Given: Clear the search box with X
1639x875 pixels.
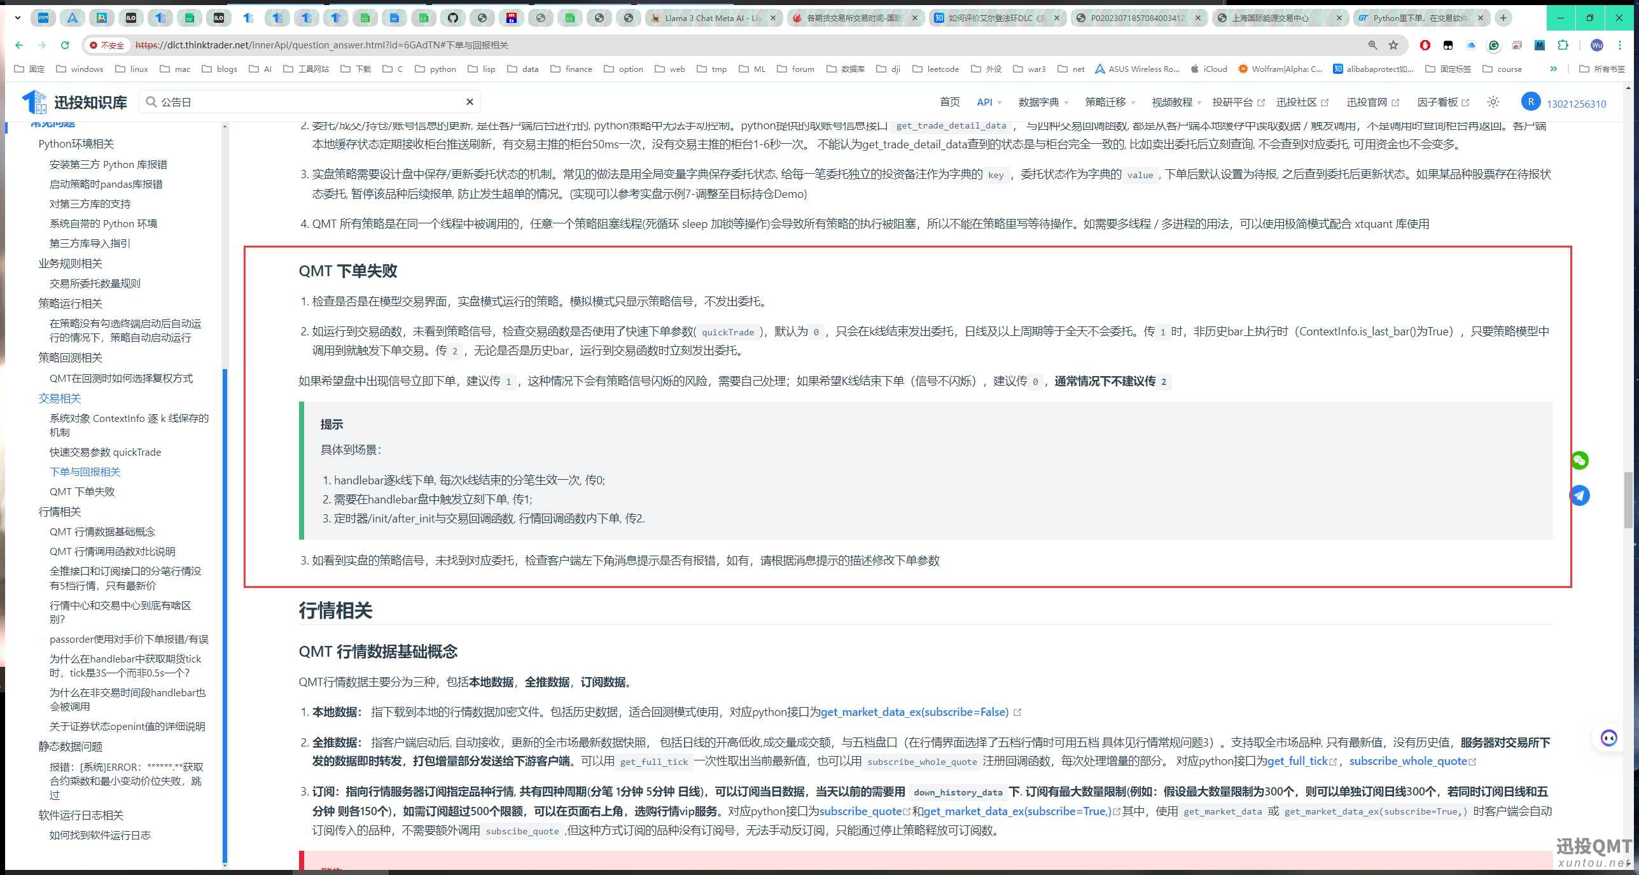Looking at the screenshot, I should click(x=470, y=102).
